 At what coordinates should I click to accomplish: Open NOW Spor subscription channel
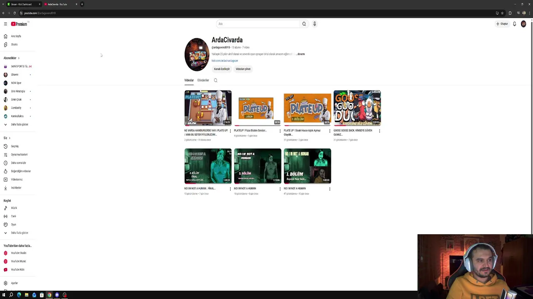coord(16,83)
